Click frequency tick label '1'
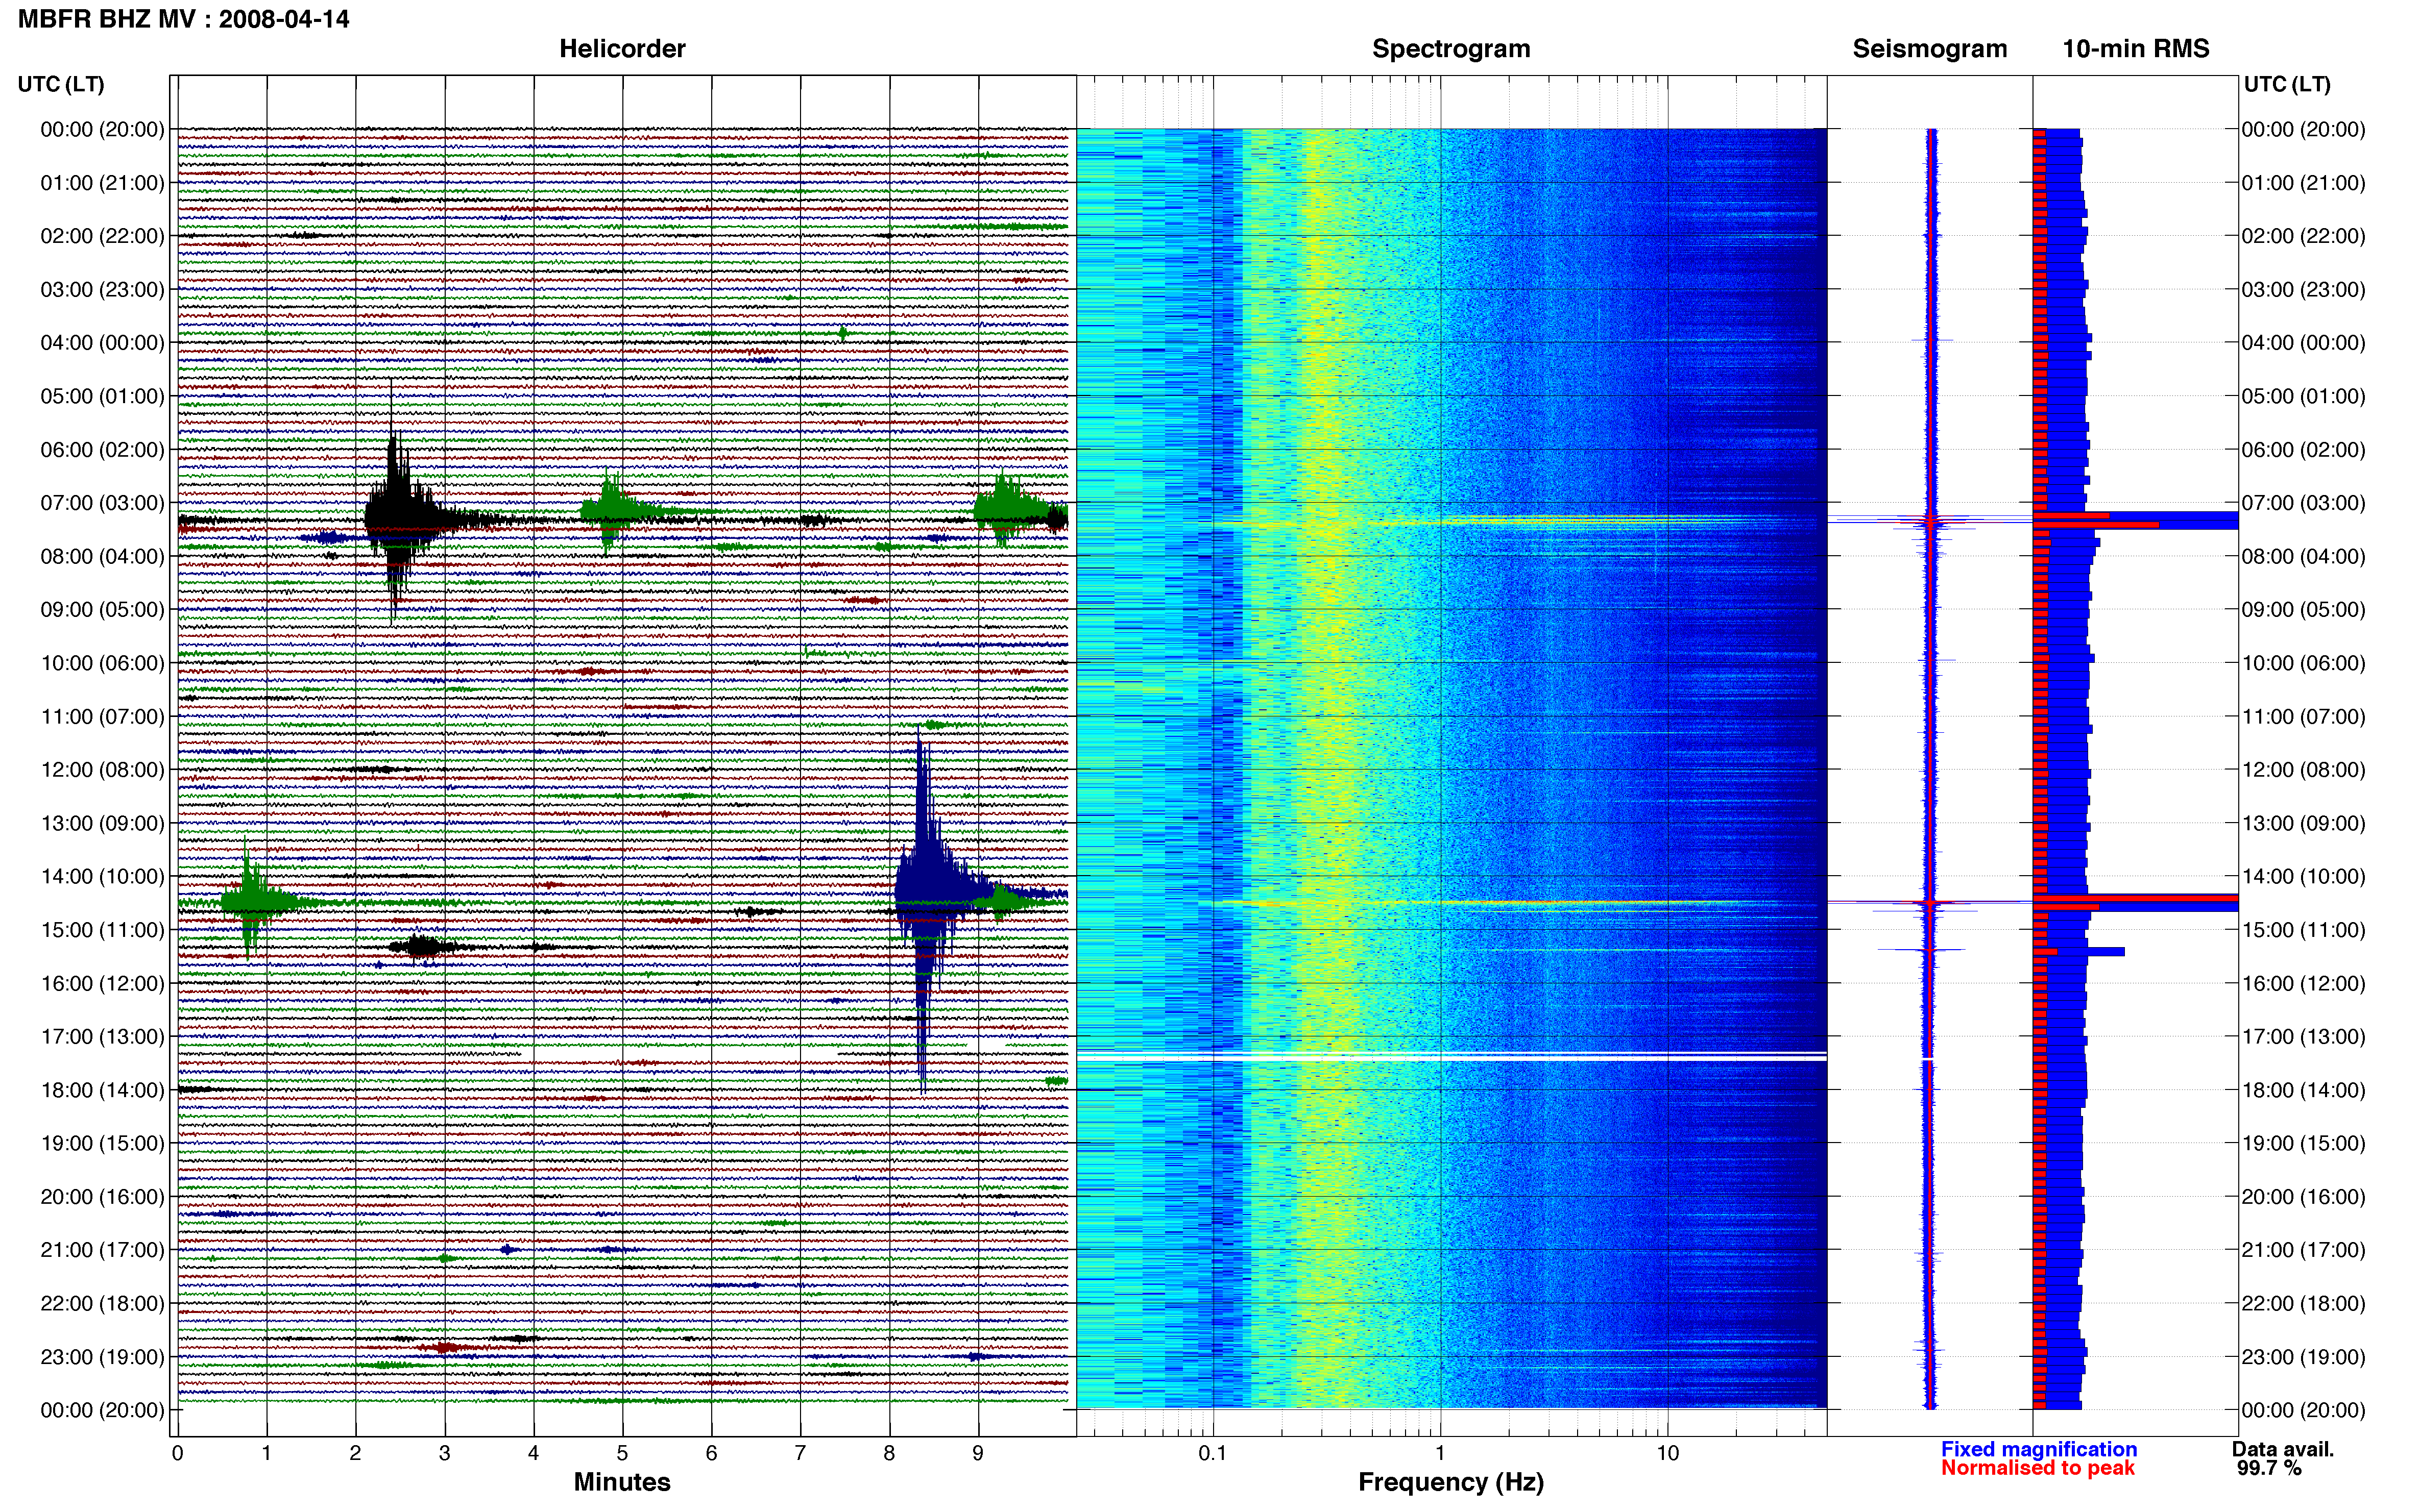The width and height of the screenshot is (2420, 1512). click(x=1440, y=1453)
